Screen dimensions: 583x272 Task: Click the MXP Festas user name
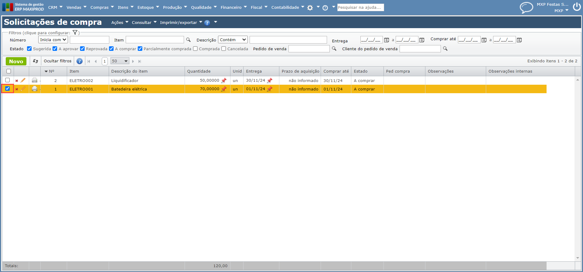coord(553,4)
